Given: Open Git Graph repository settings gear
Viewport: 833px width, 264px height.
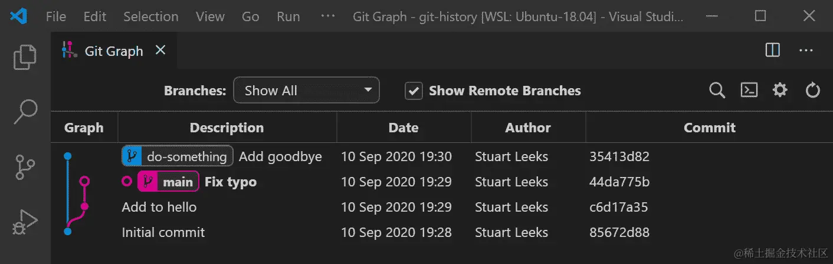Looking at the screenshot, I should (x=780, y=90).
